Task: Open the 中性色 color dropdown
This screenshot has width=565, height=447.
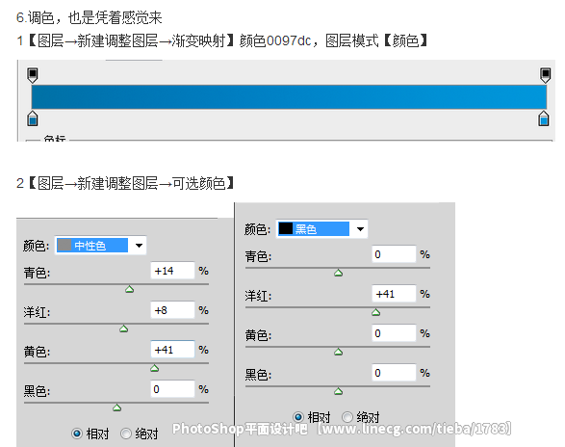Action: pyautogui.click(x=100, y=246)
